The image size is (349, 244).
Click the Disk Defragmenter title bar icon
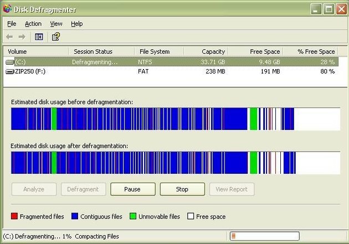(x=7, y=9)
